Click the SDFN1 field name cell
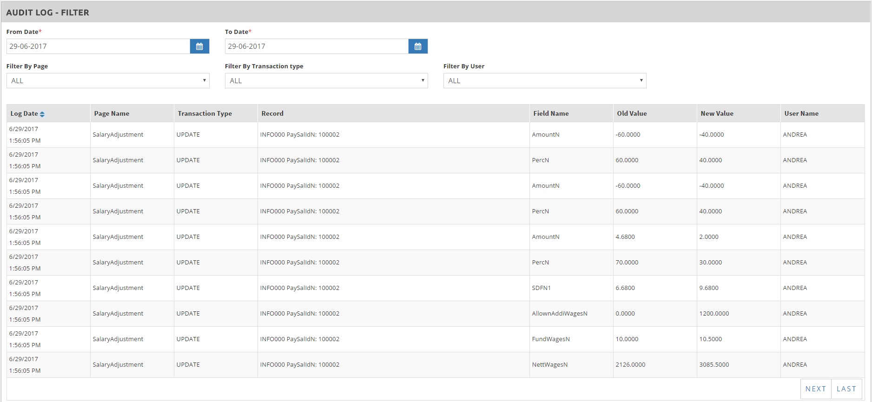872x402 pixels. pos(541,288)
